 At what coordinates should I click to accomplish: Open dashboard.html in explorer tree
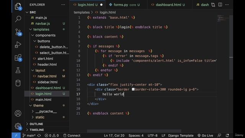click(47, 88)
